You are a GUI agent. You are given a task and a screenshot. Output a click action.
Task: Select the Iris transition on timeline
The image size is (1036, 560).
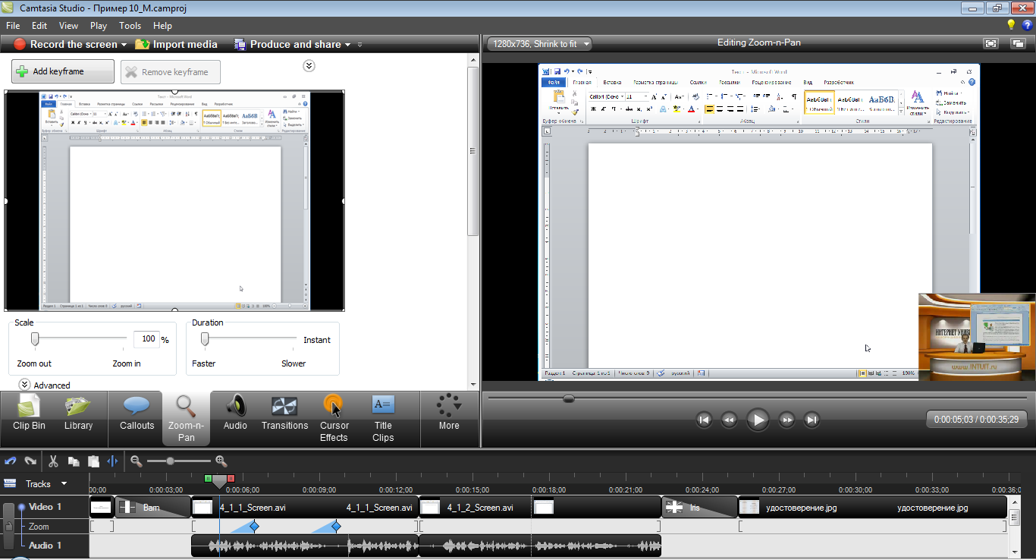pos(699,508)
